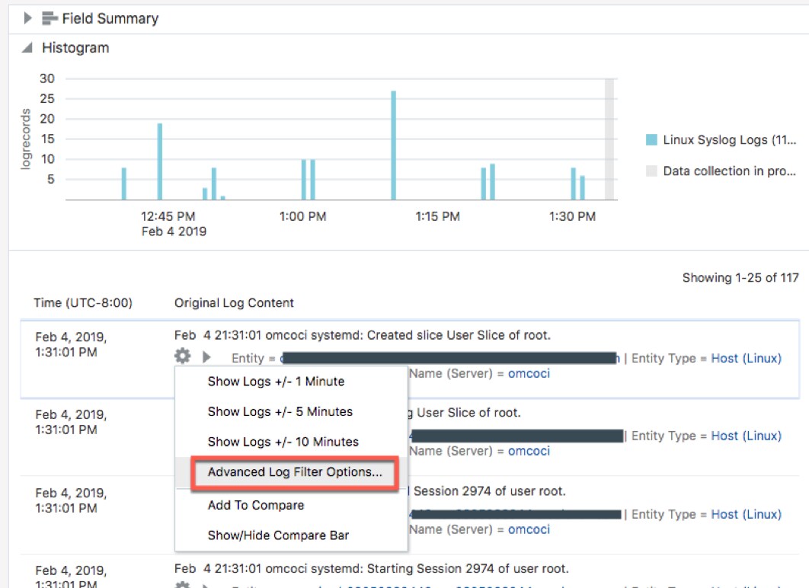Viewport: 809px width, 588px height.
Task: Expand the Field Summary section
Action: click(28, 18)
